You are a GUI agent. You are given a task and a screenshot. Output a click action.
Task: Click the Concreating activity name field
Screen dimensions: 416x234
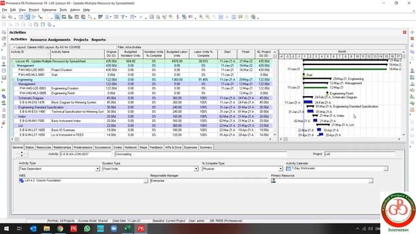pyautogui.click(x=201, y=154)
